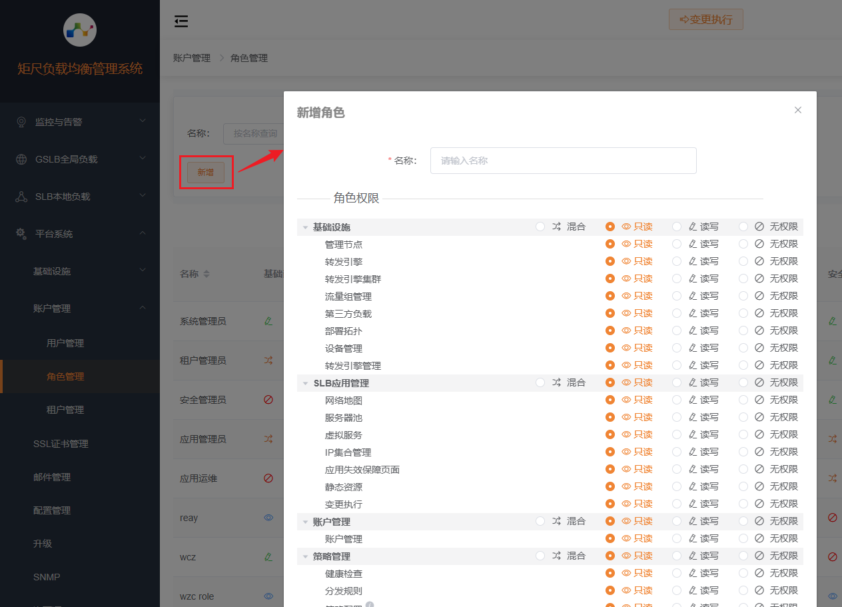Screen dimensions: 842x607
Task: Collapse the 平台系统 sidebar menu chevron
Action: click(x=143, y=233)
